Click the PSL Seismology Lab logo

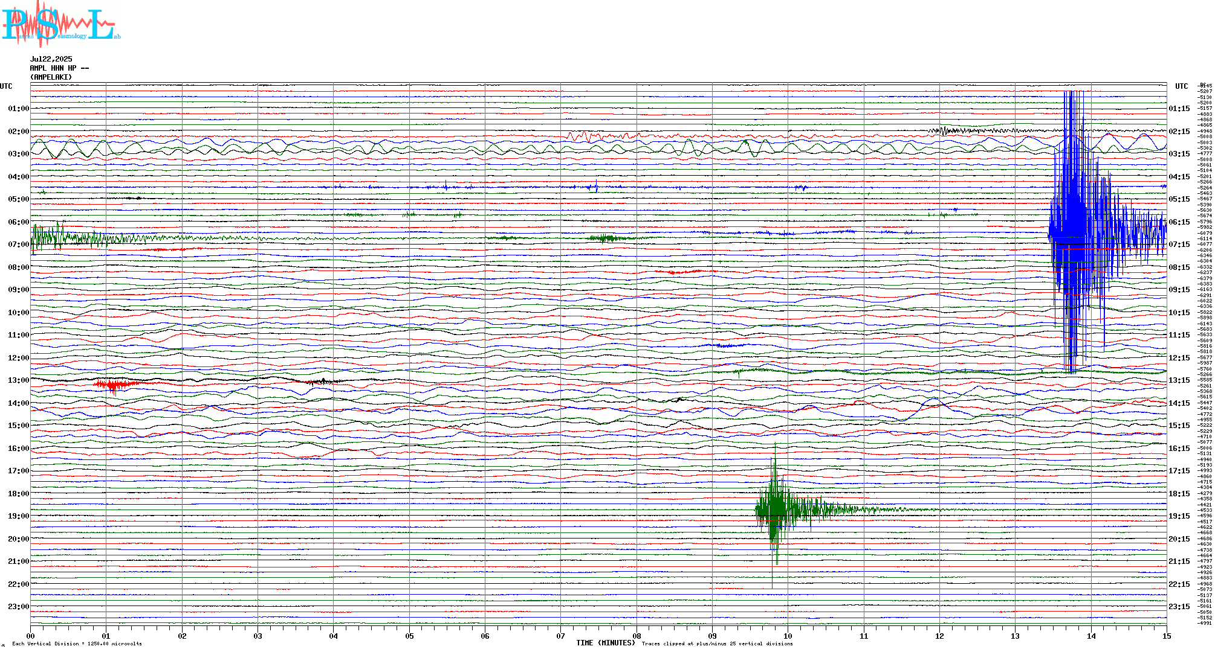60,24
